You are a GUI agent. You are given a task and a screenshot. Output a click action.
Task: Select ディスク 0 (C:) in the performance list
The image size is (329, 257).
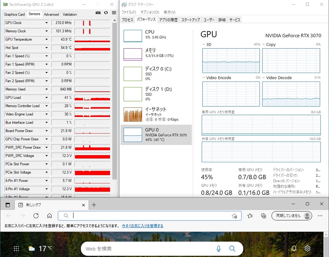(156, 74)
